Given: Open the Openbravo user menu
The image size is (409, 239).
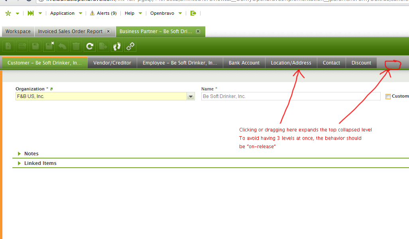Looking at the screenshot, I should 162,13.
